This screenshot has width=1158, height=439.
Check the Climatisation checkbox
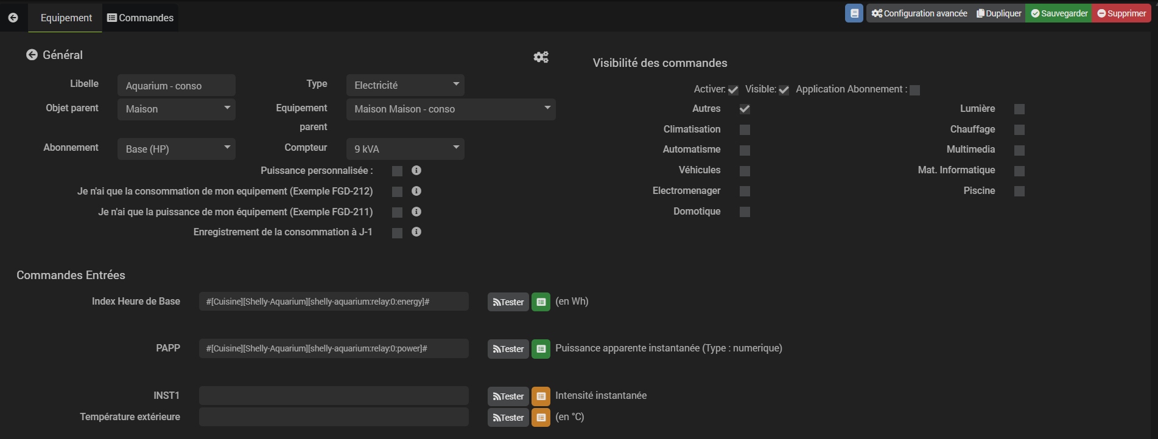(x=745, y=130)
